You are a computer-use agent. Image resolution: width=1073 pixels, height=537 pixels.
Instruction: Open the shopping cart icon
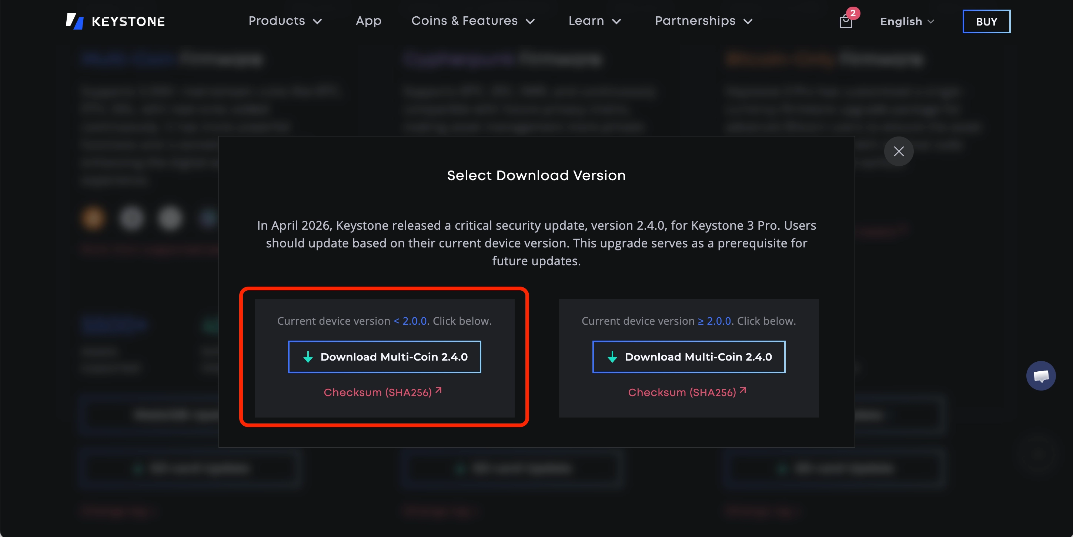[x=845, y=22]
